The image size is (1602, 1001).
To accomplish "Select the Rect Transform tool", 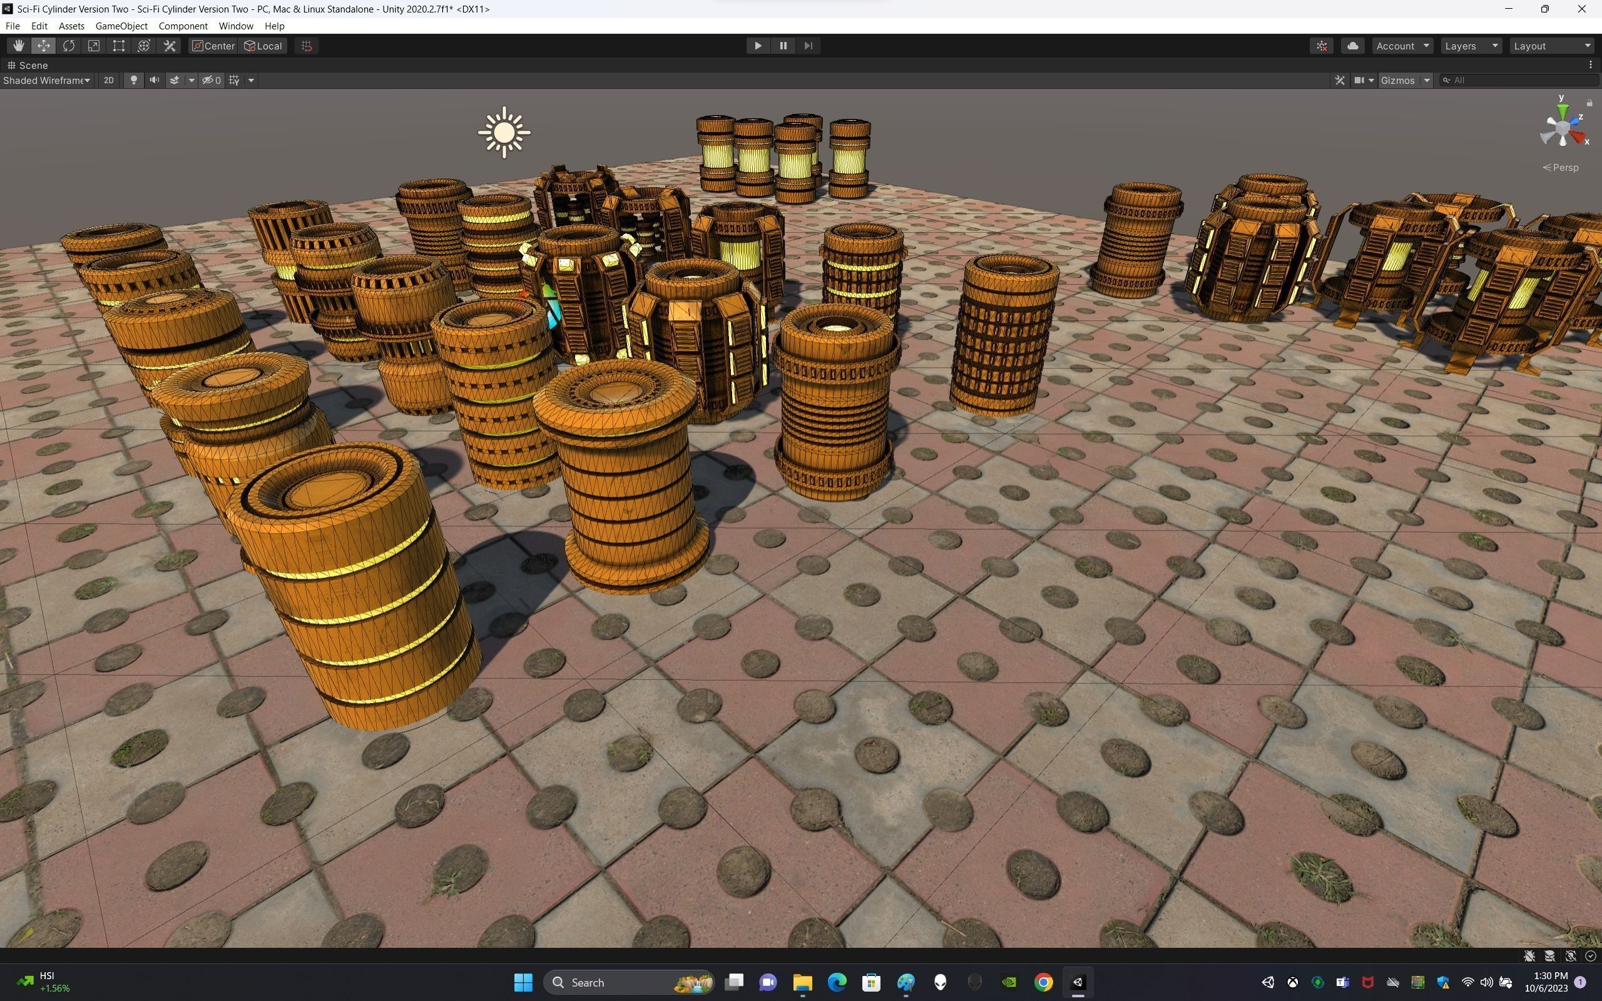I will click(118, 46).
